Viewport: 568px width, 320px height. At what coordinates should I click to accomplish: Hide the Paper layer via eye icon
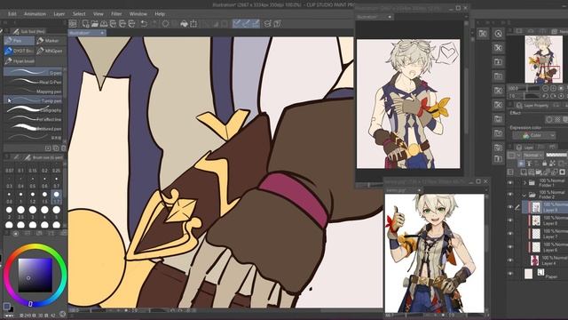[x=510, y=274]
